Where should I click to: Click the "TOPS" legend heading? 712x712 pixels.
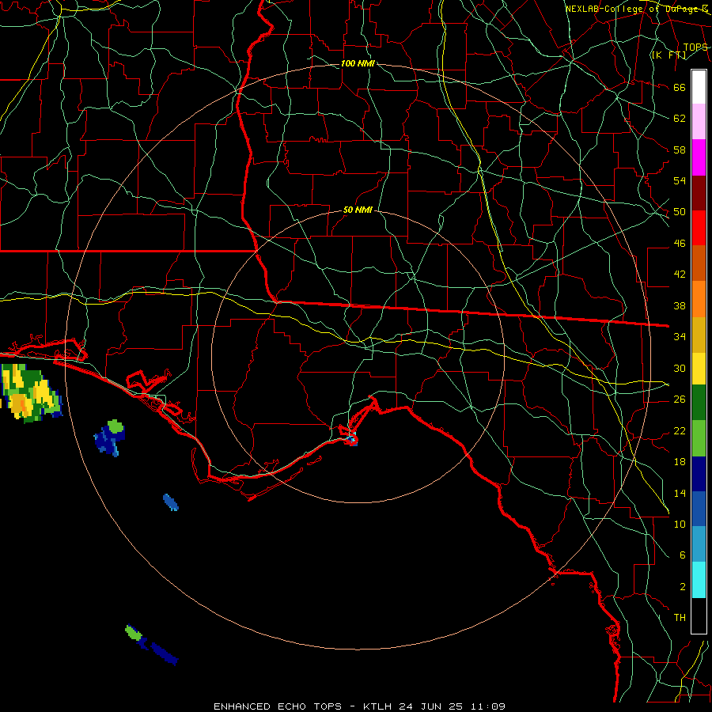point(695,47)
